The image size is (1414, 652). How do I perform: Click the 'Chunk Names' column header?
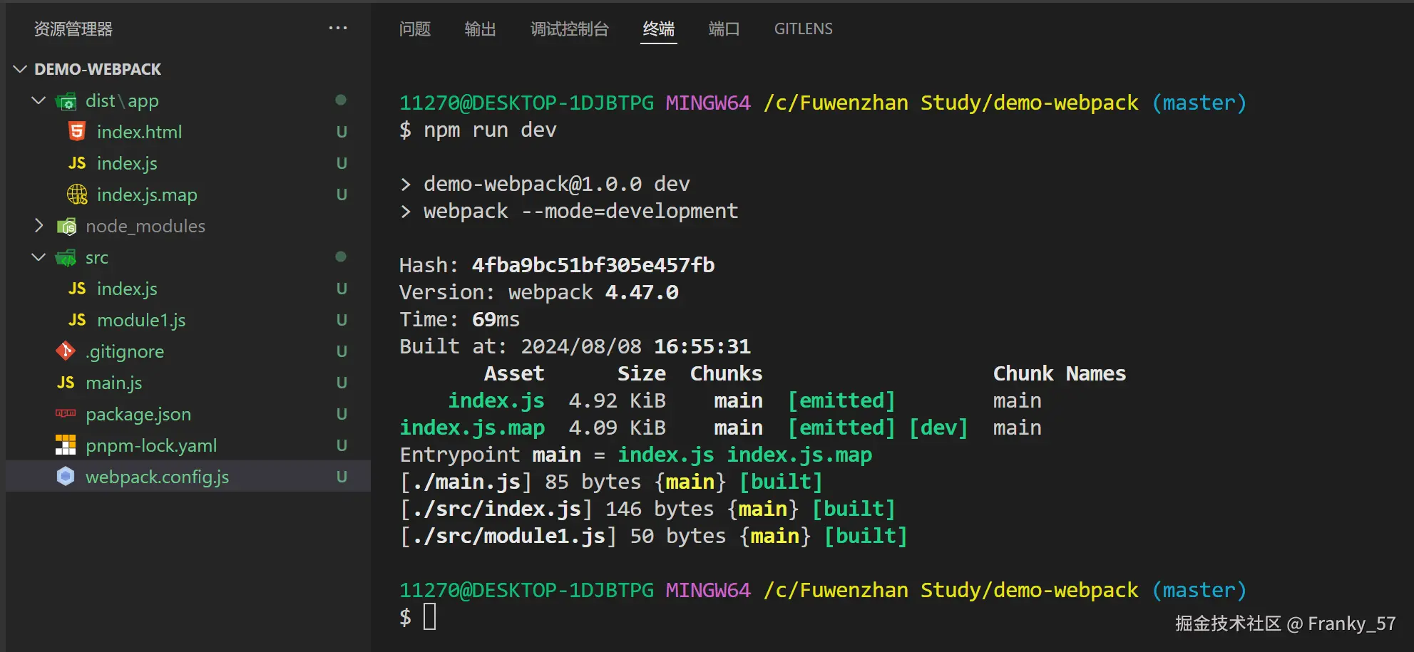(x=1060, y=373)
